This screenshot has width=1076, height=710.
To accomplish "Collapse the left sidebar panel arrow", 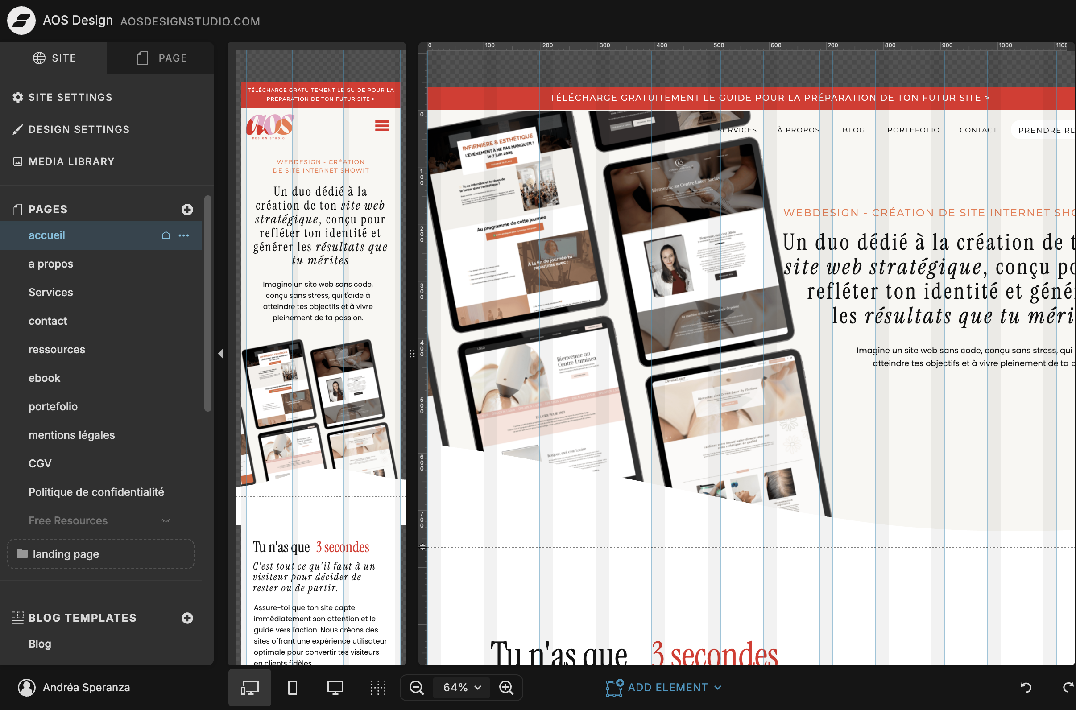I will pos(220,353).
